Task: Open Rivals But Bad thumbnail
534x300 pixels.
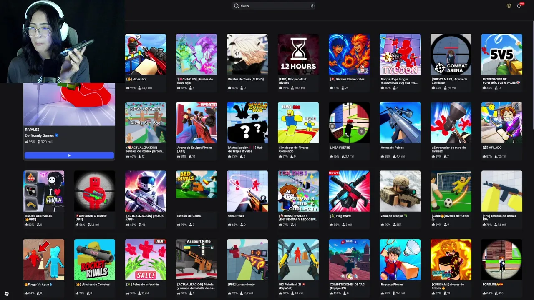Action: [x=146, y=123]
